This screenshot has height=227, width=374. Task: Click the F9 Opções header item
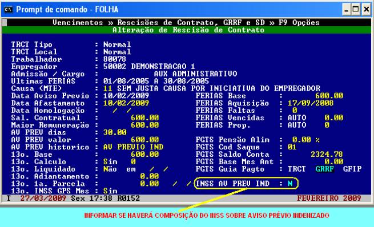(x=299, y=23)
